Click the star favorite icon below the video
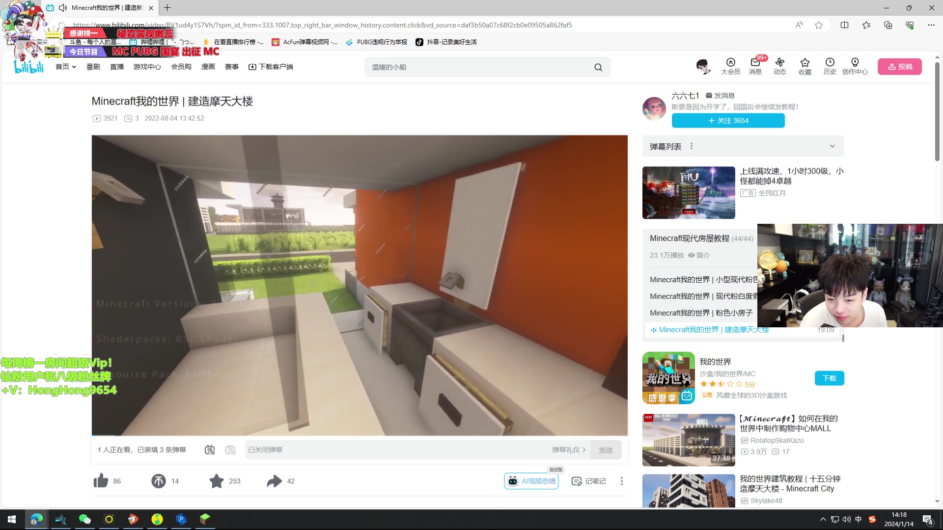 216,481
